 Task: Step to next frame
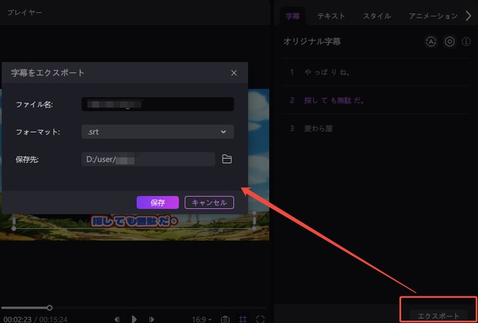pyautogui.click(x=151, y=319)
